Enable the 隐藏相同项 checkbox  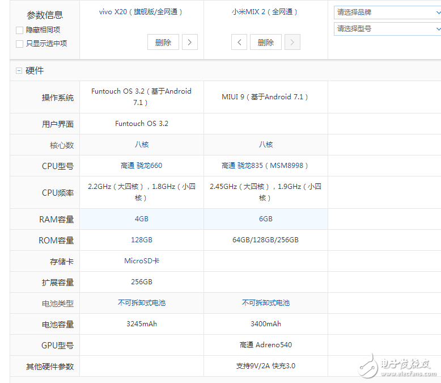pos(19,30)
